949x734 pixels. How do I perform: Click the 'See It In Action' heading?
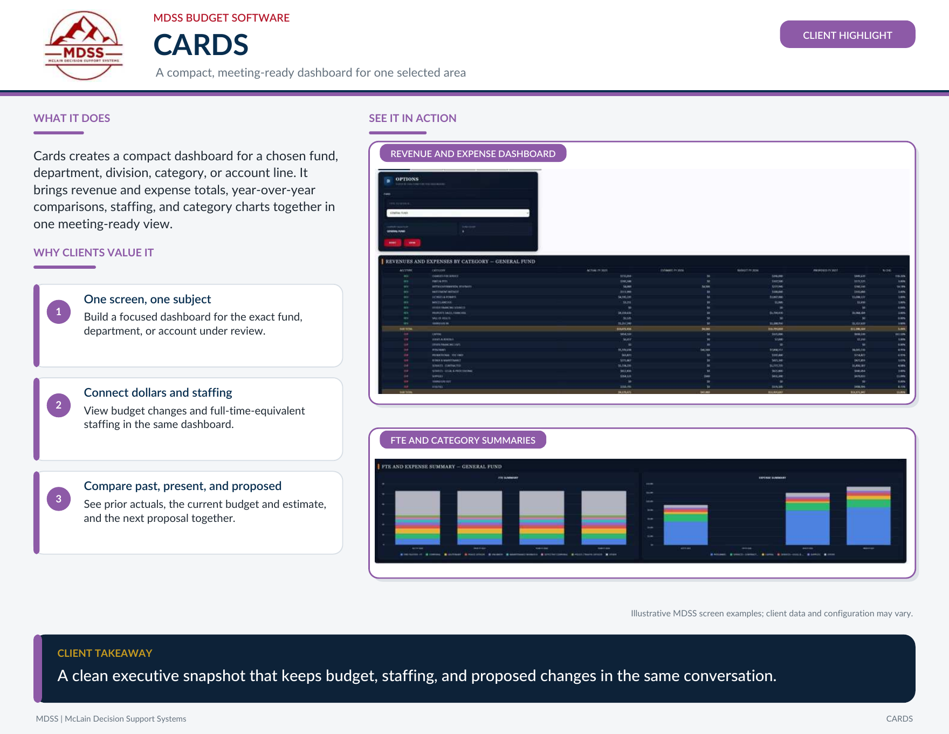coord(412,118)
